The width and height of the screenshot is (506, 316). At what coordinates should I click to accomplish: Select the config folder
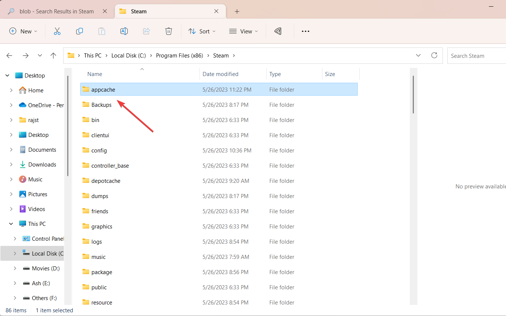(219, 151)
